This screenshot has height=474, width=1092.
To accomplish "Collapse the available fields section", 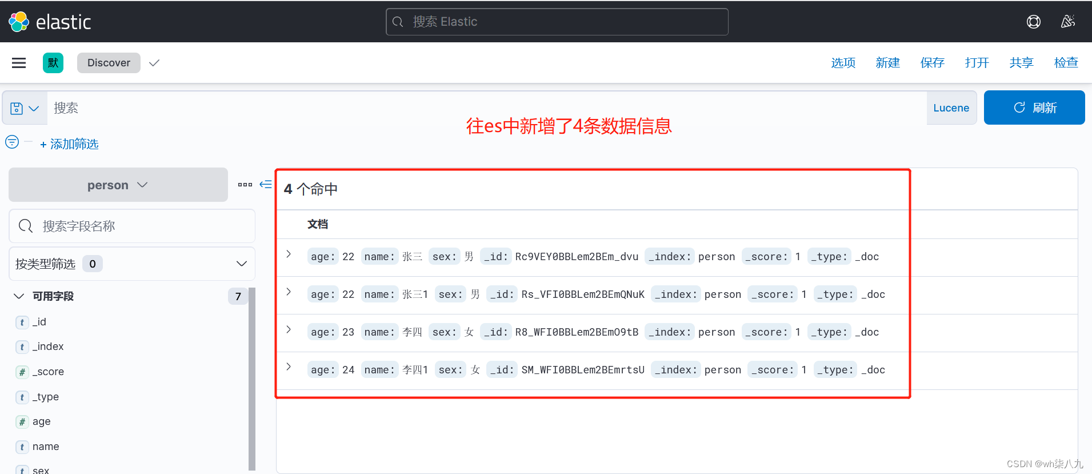I will (19, 296).
